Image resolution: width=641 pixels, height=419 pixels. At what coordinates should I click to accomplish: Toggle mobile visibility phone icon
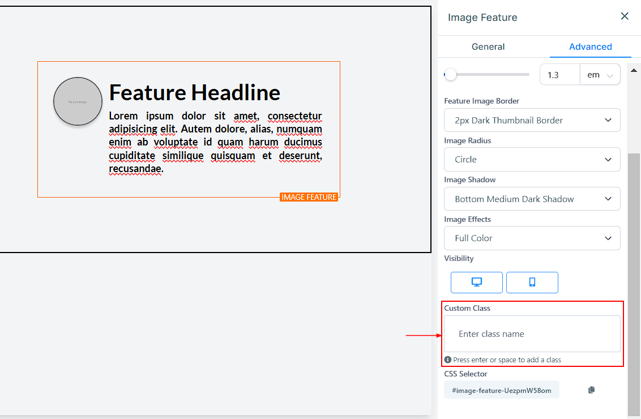click(532, 283)
